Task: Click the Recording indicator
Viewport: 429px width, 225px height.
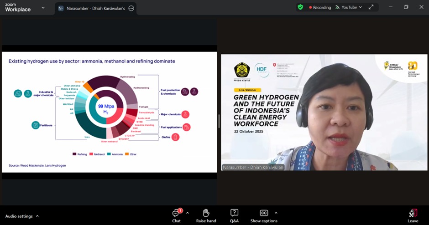Action: [x=319, y=7]
